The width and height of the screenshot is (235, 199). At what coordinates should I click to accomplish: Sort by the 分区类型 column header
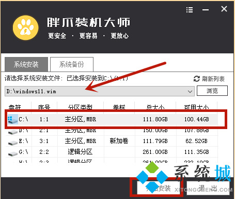point(80,107)
